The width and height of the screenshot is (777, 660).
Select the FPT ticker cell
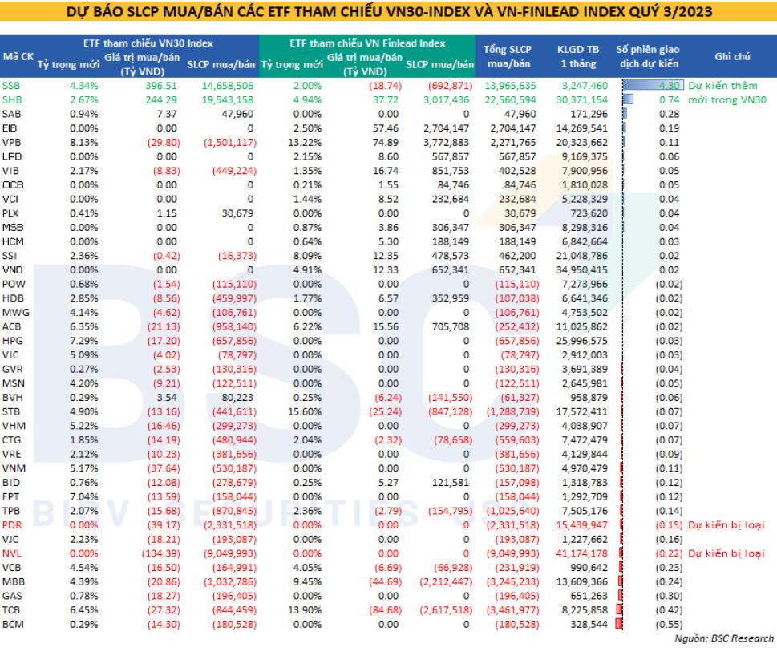pos(10,497)
